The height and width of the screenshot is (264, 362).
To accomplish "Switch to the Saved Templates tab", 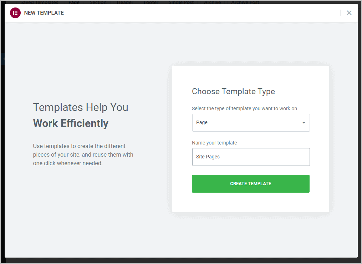I will (39, 2).
